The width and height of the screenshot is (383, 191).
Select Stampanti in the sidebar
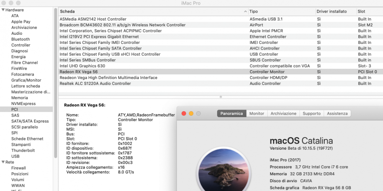(x=21, y=144)
